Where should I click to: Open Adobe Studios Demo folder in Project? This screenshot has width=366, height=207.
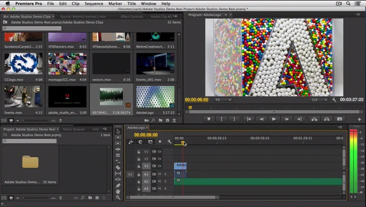pos(30,162)
